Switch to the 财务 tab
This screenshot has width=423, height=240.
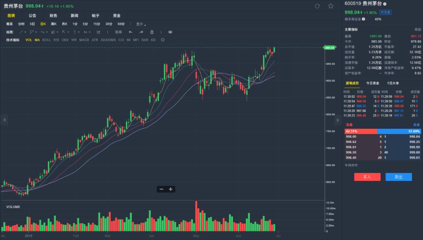pyautogui.click(x=53, y=16)
